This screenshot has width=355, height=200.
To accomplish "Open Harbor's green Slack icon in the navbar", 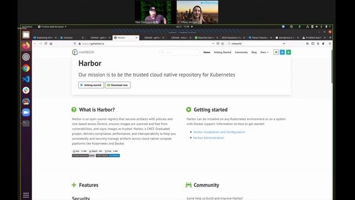I will 288,52.
